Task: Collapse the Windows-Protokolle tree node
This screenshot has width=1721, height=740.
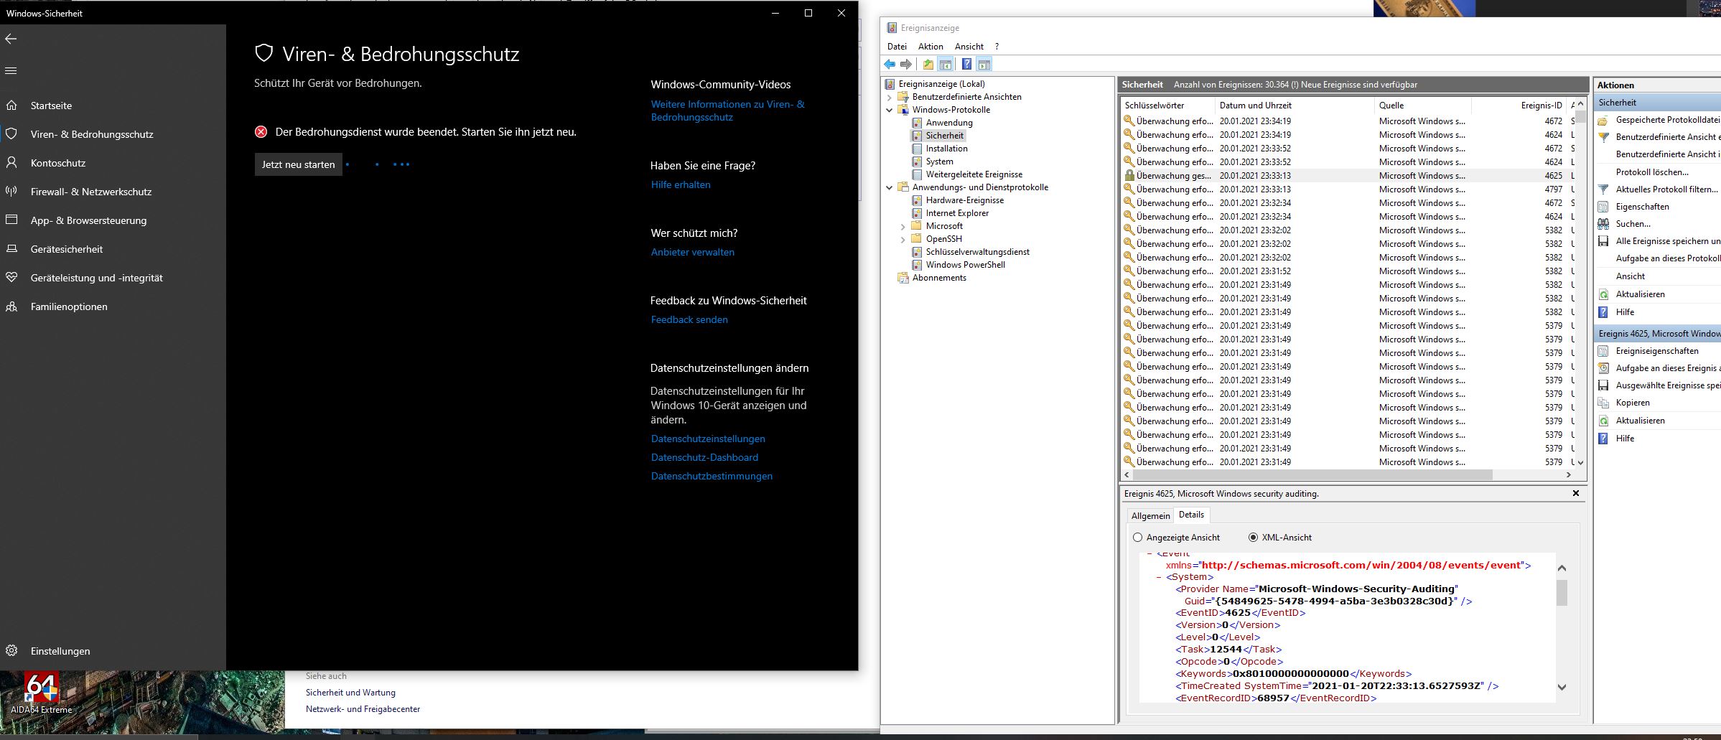Action: [890, 111]
